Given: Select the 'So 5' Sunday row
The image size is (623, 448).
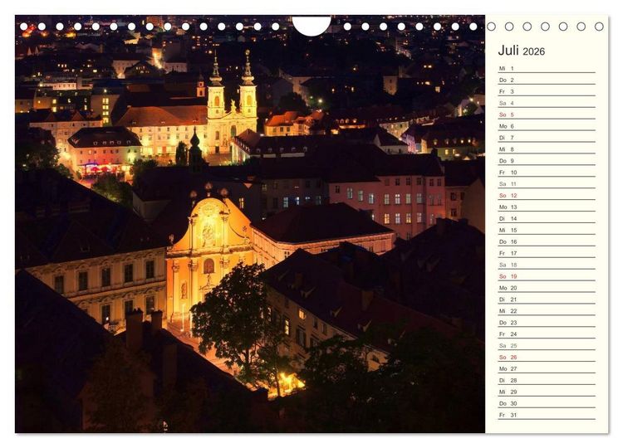Looking at the screenshot, I should 547,114.
